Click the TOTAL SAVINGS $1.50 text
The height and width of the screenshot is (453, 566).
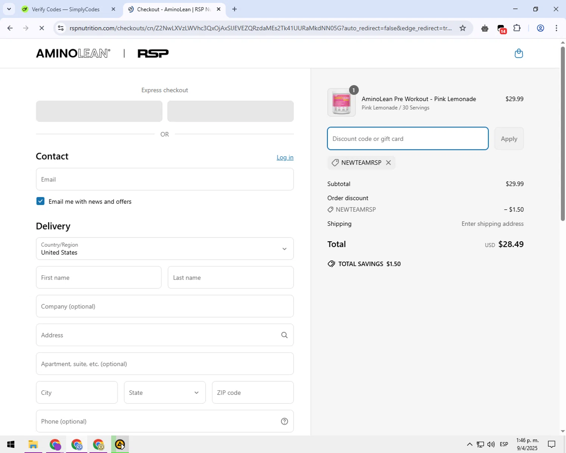tap(369, 264)
